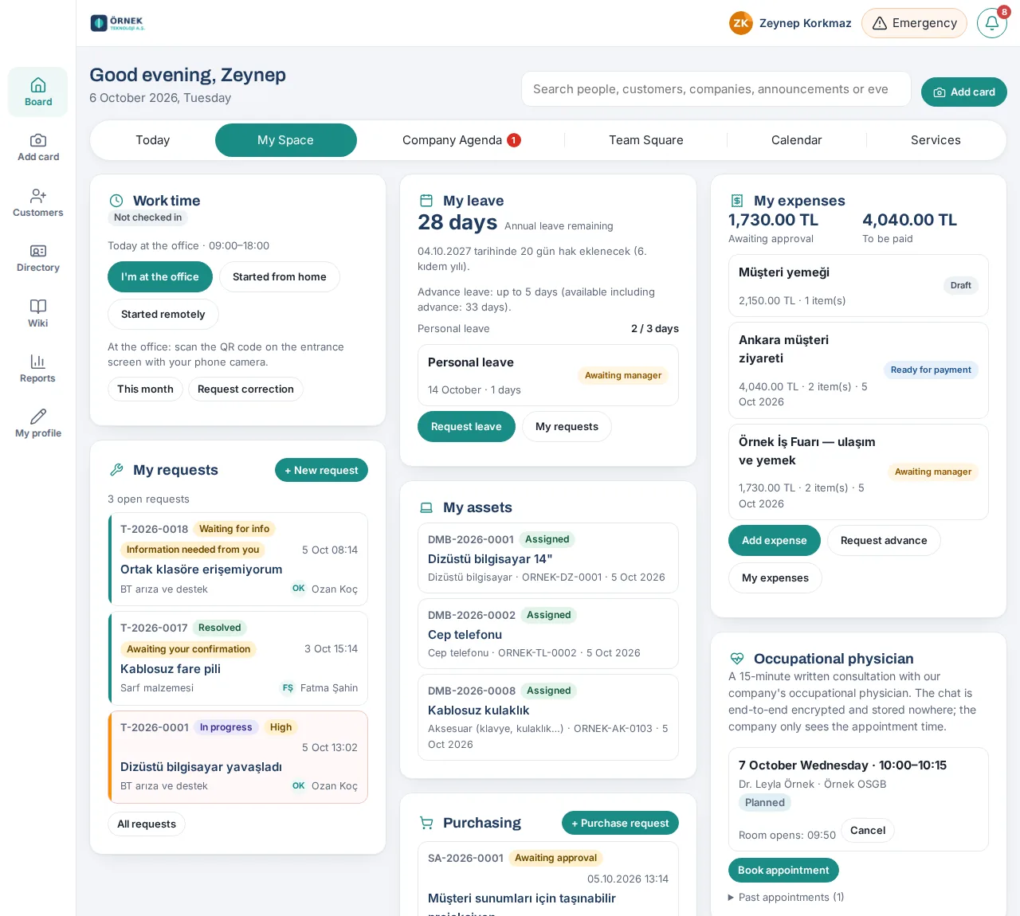Viewport: 1020px width, 916px height.
Task: Open My profile pencil icon
Action: (37, 417)
